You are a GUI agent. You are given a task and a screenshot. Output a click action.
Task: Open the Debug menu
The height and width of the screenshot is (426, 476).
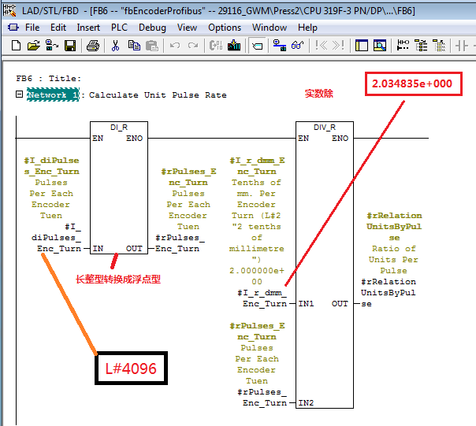coord(152,28)
